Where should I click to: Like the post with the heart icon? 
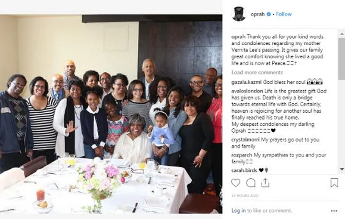click(x=236, y=183)
